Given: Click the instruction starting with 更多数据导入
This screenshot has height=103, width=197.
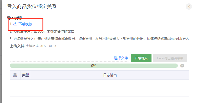Looking at the screenshot, I should tap(99, 39).
